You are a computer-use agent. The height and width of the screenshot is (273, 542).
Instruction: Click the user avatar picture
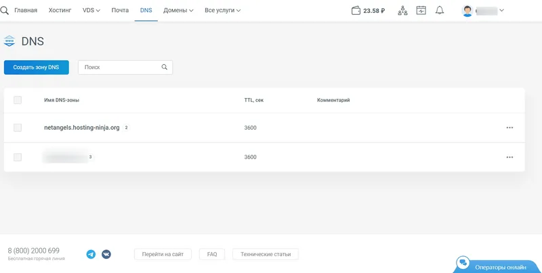[467, 11]
